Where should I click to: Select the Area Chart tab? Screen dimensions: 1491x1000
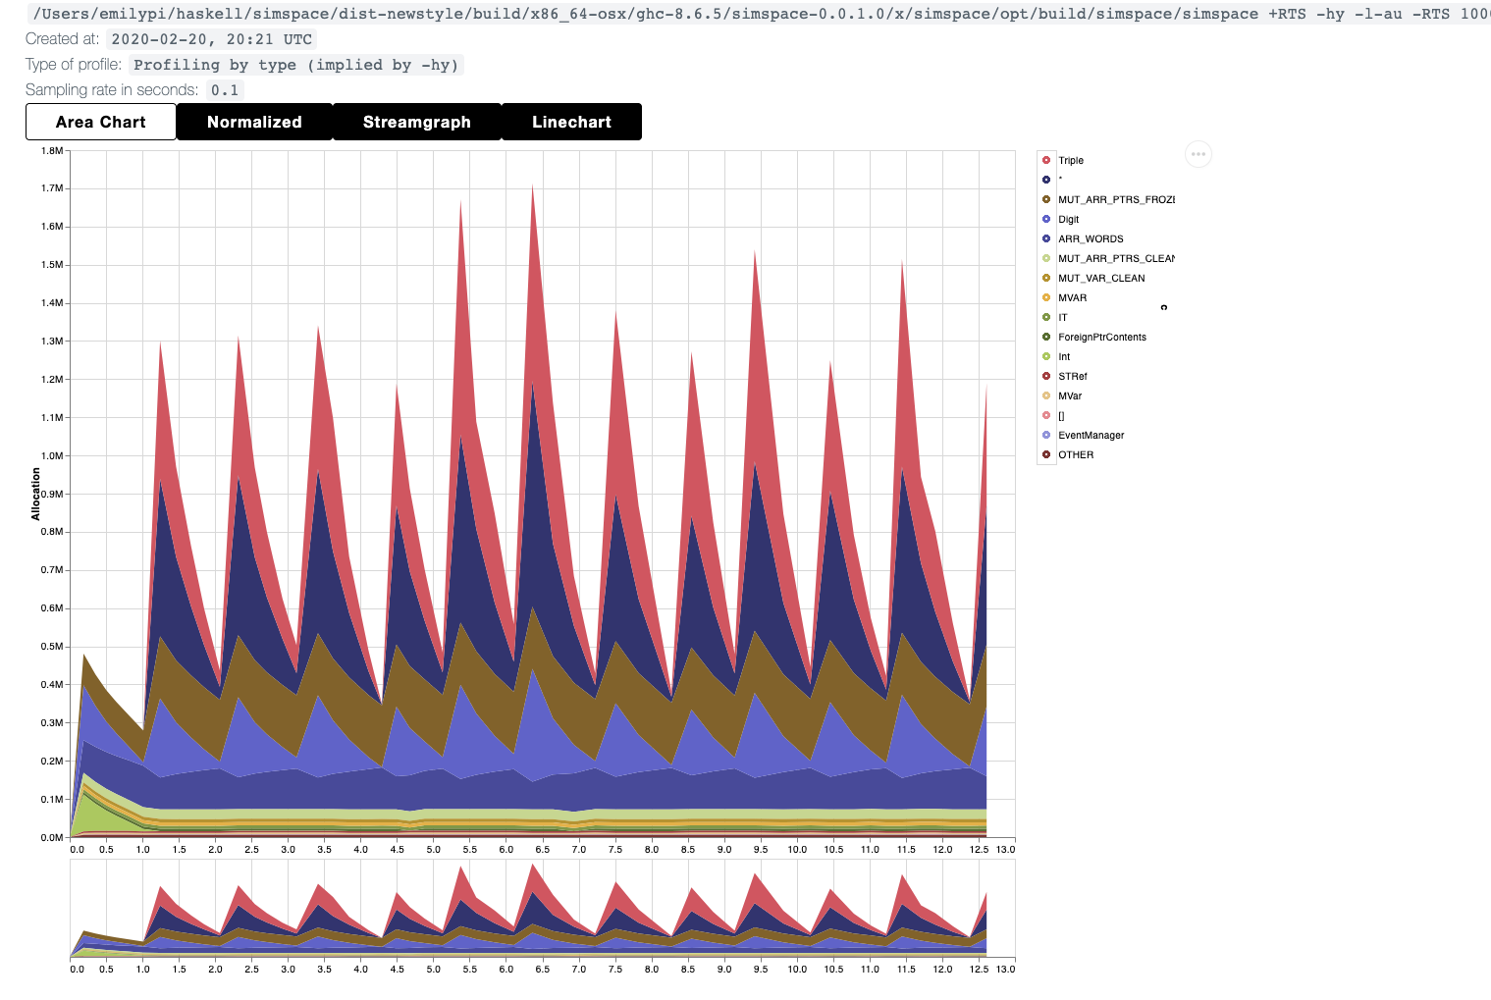101,122
